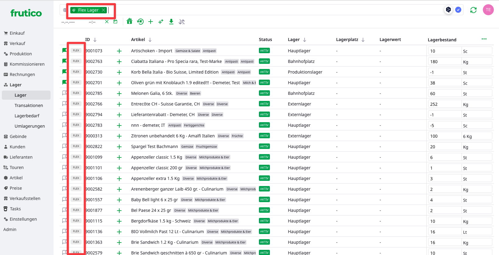Image resolution: width=499 pixels, height=255 pixels.
Task: Go to Kommissionieren in sidebar
Action: [27, 64]
